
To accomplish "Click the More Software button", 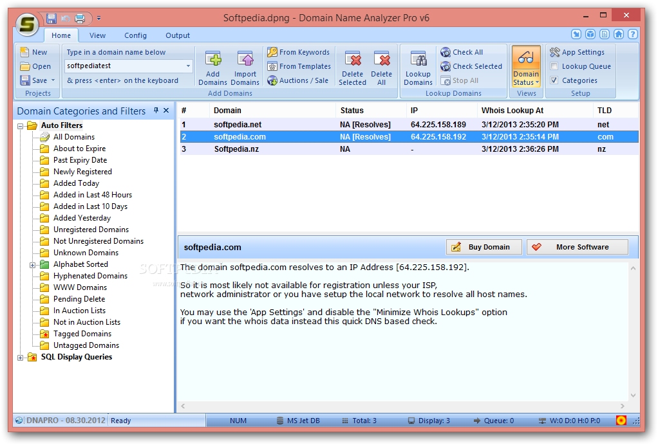I will tap(578, 247).
